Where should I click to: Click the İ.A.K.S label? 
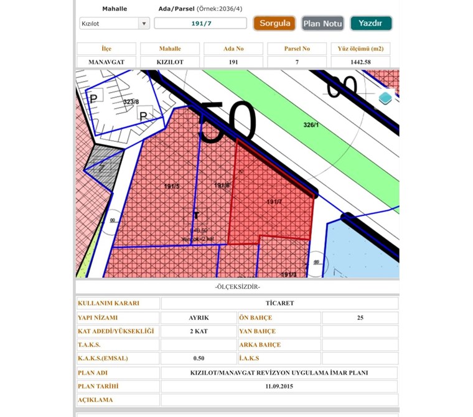(249, 358)
